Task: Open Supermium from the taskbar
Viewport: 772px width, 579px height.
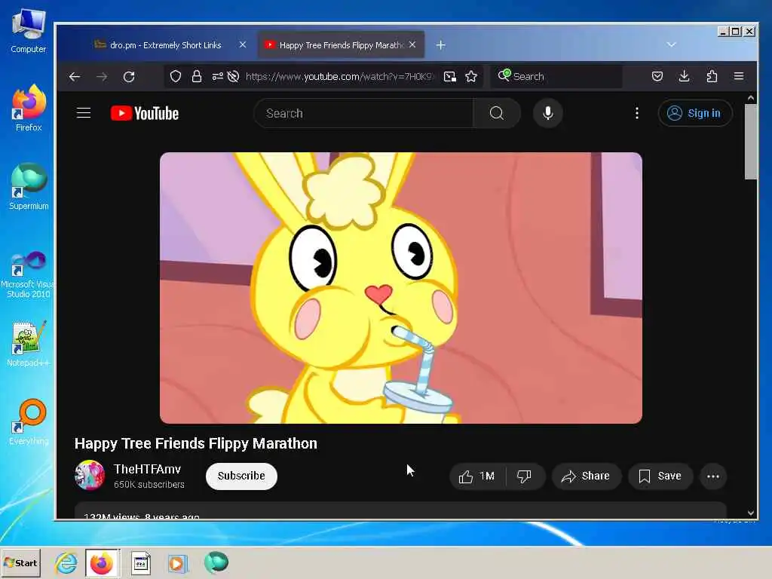Action: pos(216,562)
